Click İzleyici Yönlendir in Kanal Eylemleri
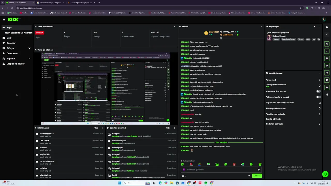This screenshot has width=331, height=186. point(274,119)
